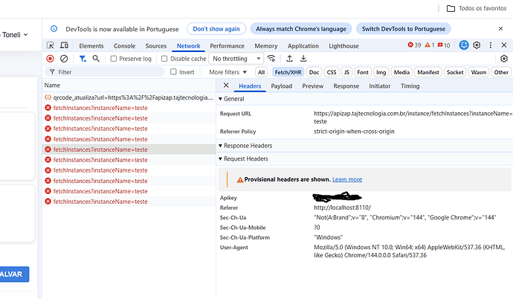Open the network search magnifier
Image resolution: width=513 pixels, height=299 pixels.
pyautogui.click(x=96, y=59)
